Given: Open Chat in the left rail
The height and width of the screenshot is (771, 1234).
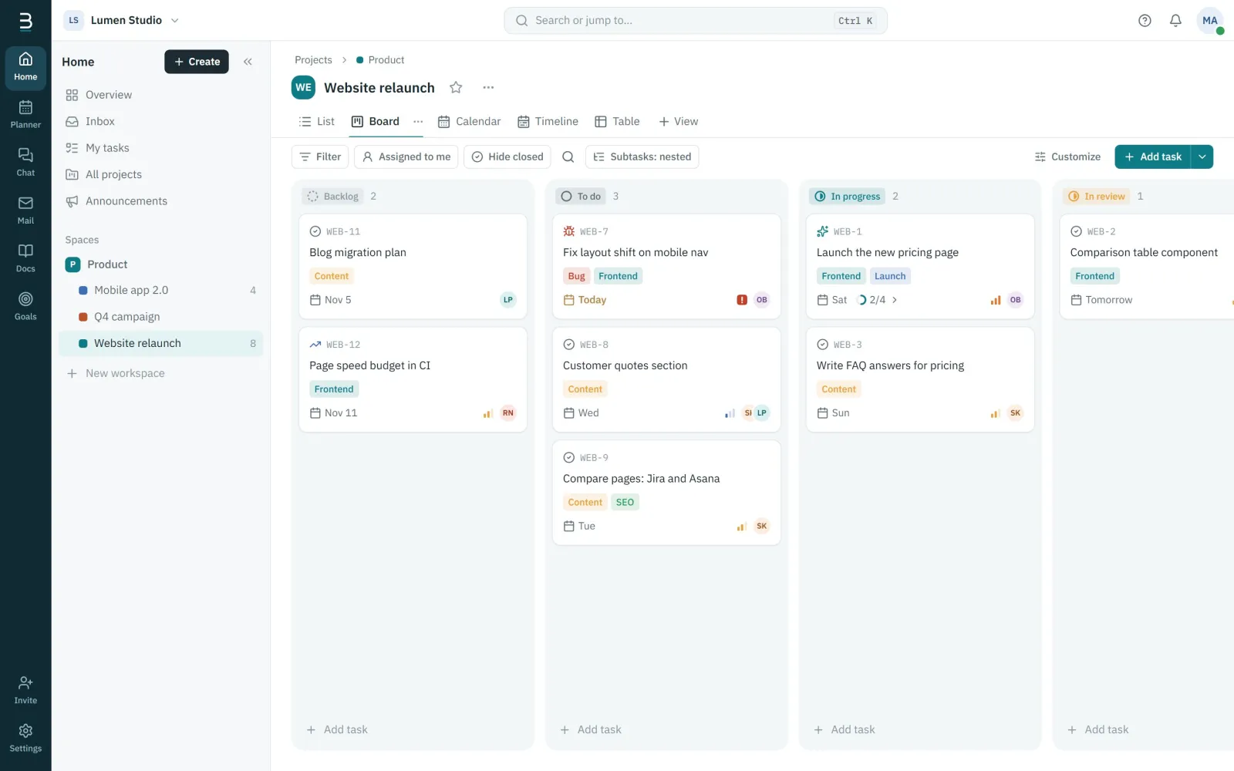Looking at the screenshot, I should click(x=25, y=162).
